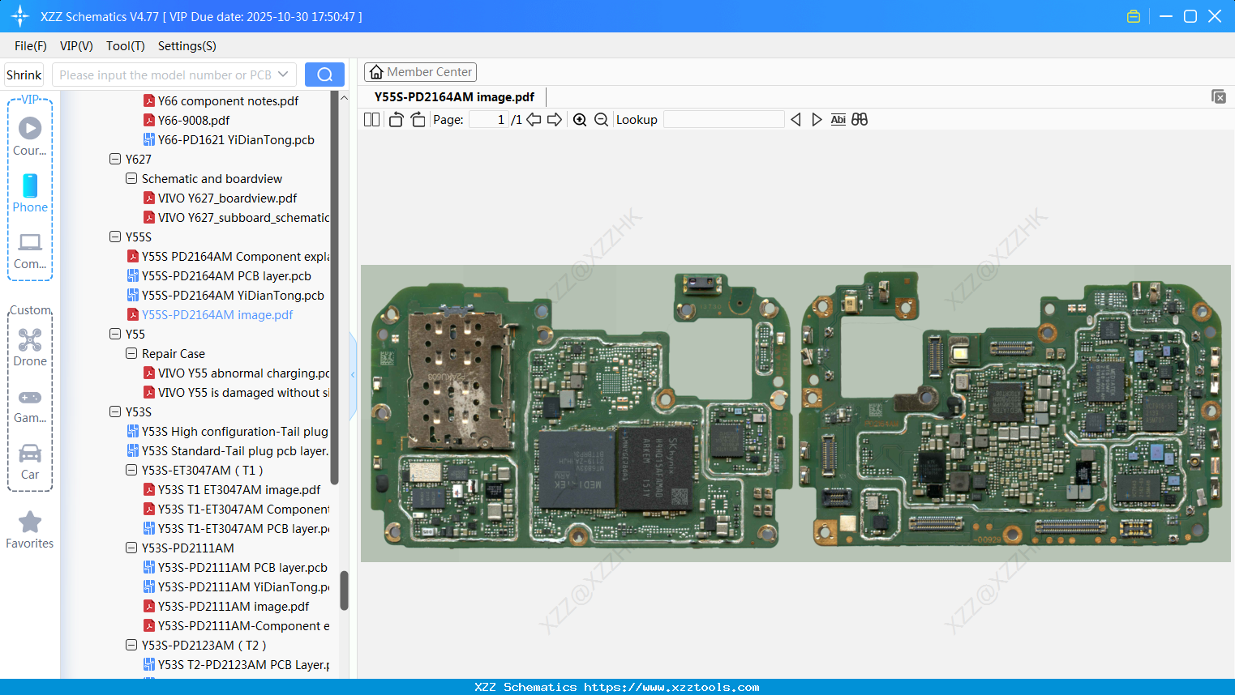Screen dimensions: 1235x695
Task: Expand the model search dropdown arrow
Action: pyautogui.click(x=285, y=74)
